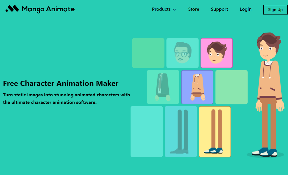Choose the tan hoodie body tile
This screenshot has height=175, width=288.
tap(197, 87)
